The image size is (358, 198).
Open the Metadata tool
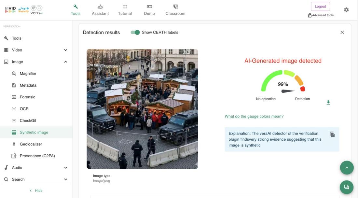(28, 85)
